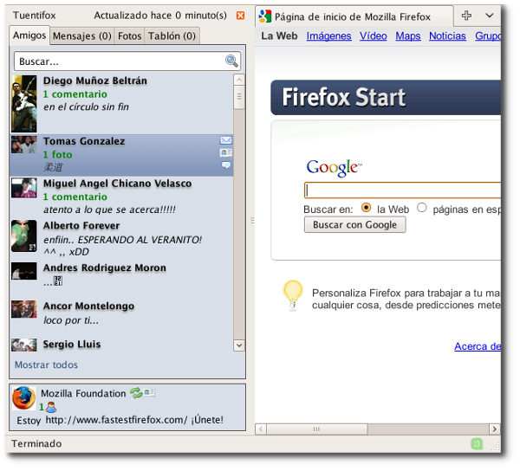520x471 pixels.
Task: Send message to Tomas Gonzalez via envelope icon
Action: (x=226, y=140)
